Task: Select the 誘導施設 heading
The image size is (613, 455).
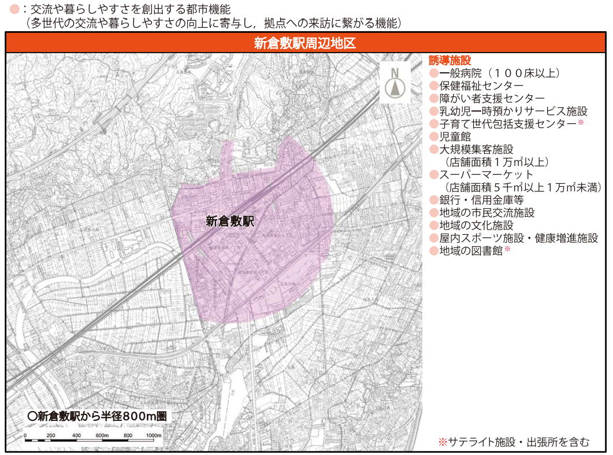Action: click(450, 61)
